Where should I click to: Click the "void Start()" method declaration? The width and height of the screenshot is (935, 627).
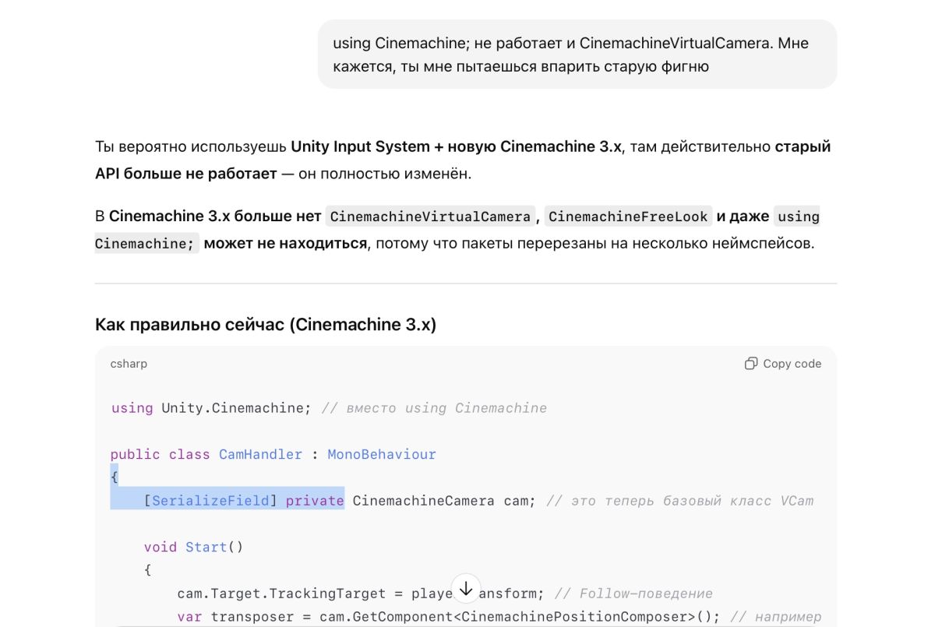[x=193, y=547]
